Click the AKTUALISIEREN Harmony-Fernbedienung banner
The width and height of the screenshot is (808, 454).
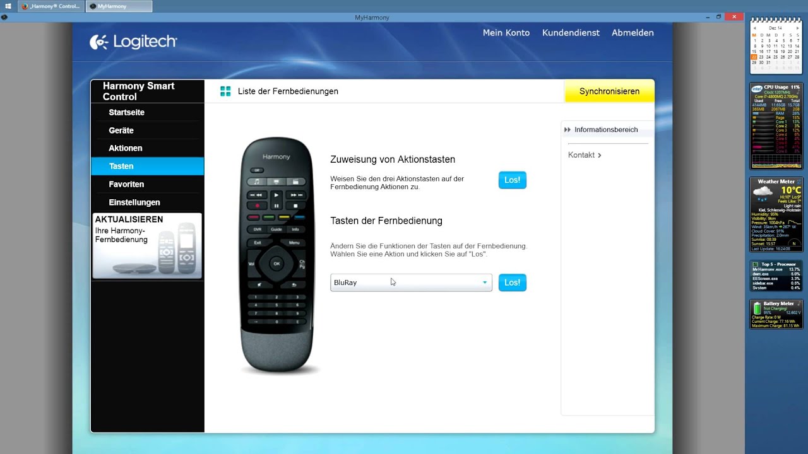[x=147, y=246]
